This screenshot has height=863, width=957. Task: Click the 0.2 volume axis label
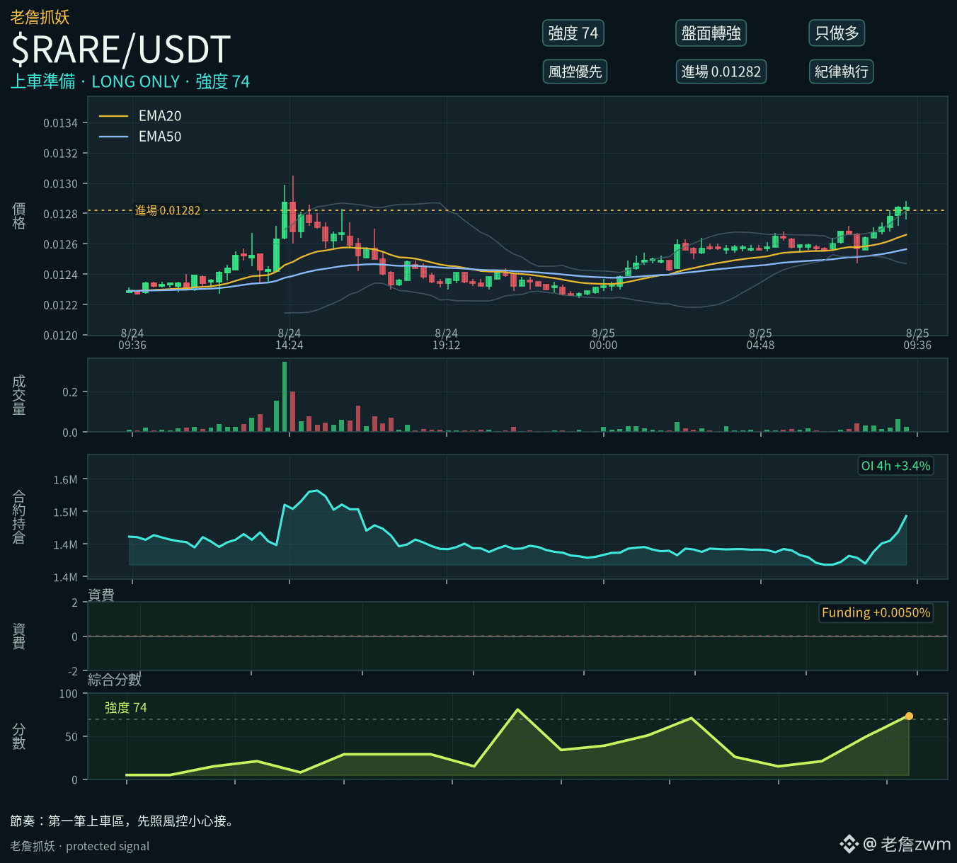(70, 392)
